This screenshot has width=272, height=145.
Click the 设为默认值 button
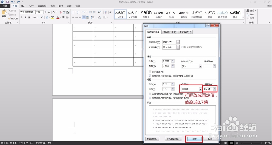(173, 139)
